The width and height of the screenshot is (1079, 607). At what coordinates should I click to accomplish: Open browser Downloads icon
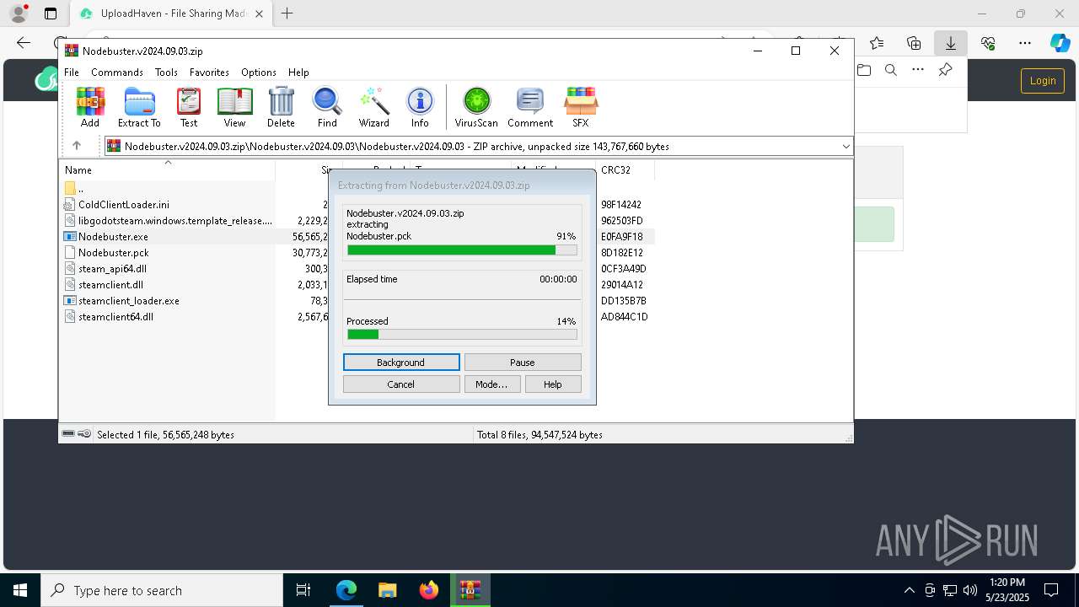tap(951, 43)
